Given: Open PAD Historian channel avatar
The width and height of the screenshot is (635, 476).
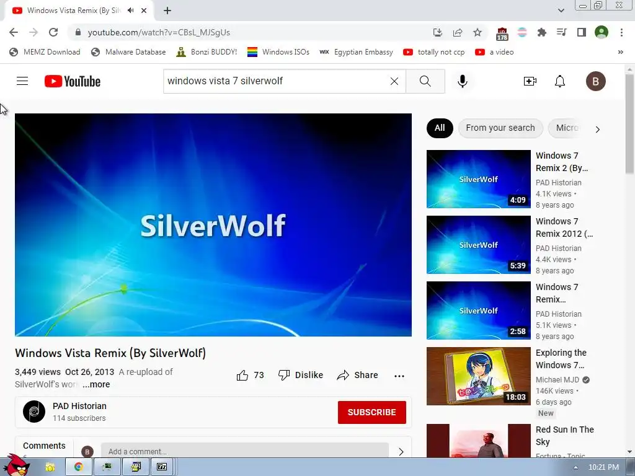Looking at the screenshot, I should click(x=34, y=412).
